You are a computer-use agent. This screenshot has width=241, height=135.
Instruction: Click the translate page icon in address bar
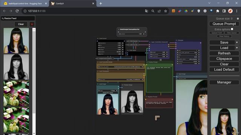[x=146, y=11]
